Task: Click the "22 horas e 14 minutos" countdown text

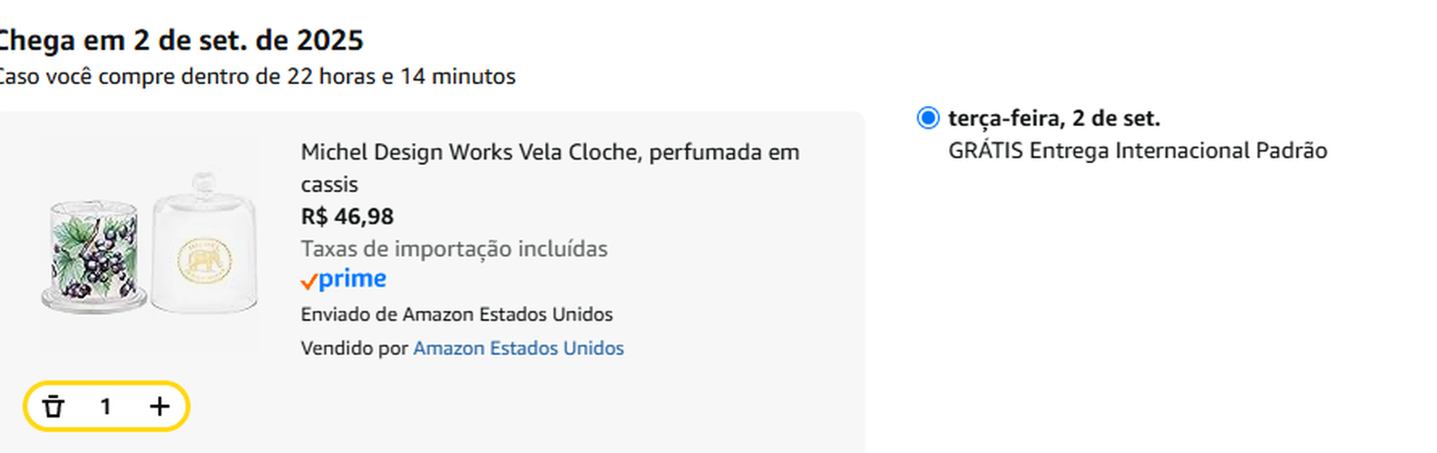Action: 401,76
